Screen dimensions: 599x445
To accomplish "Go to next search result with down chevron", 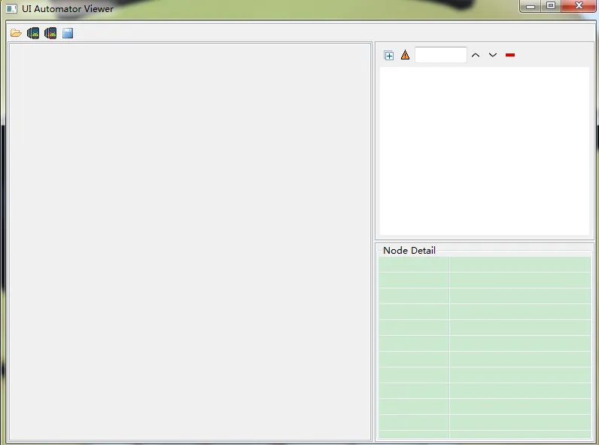I will 493,55.
